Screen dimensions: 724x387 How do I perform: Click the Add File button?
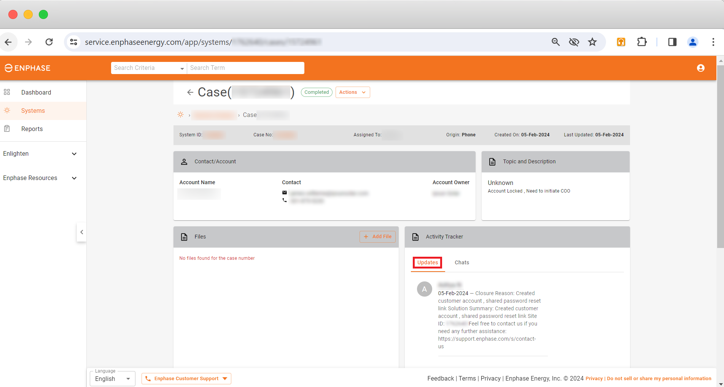[377, 236]
